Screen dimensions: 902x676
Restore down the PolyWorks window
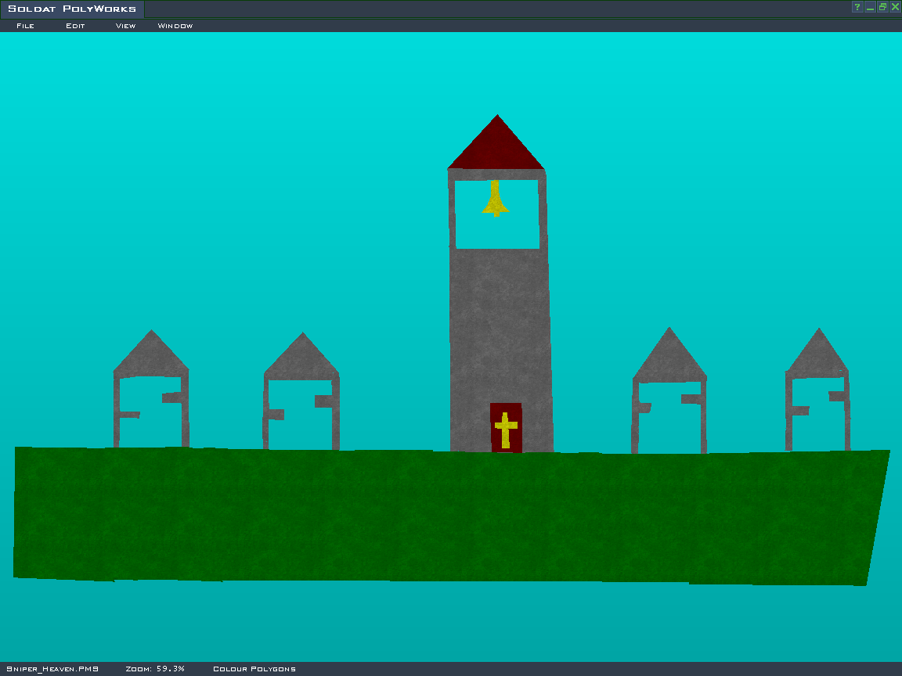(x=882, y=7)
